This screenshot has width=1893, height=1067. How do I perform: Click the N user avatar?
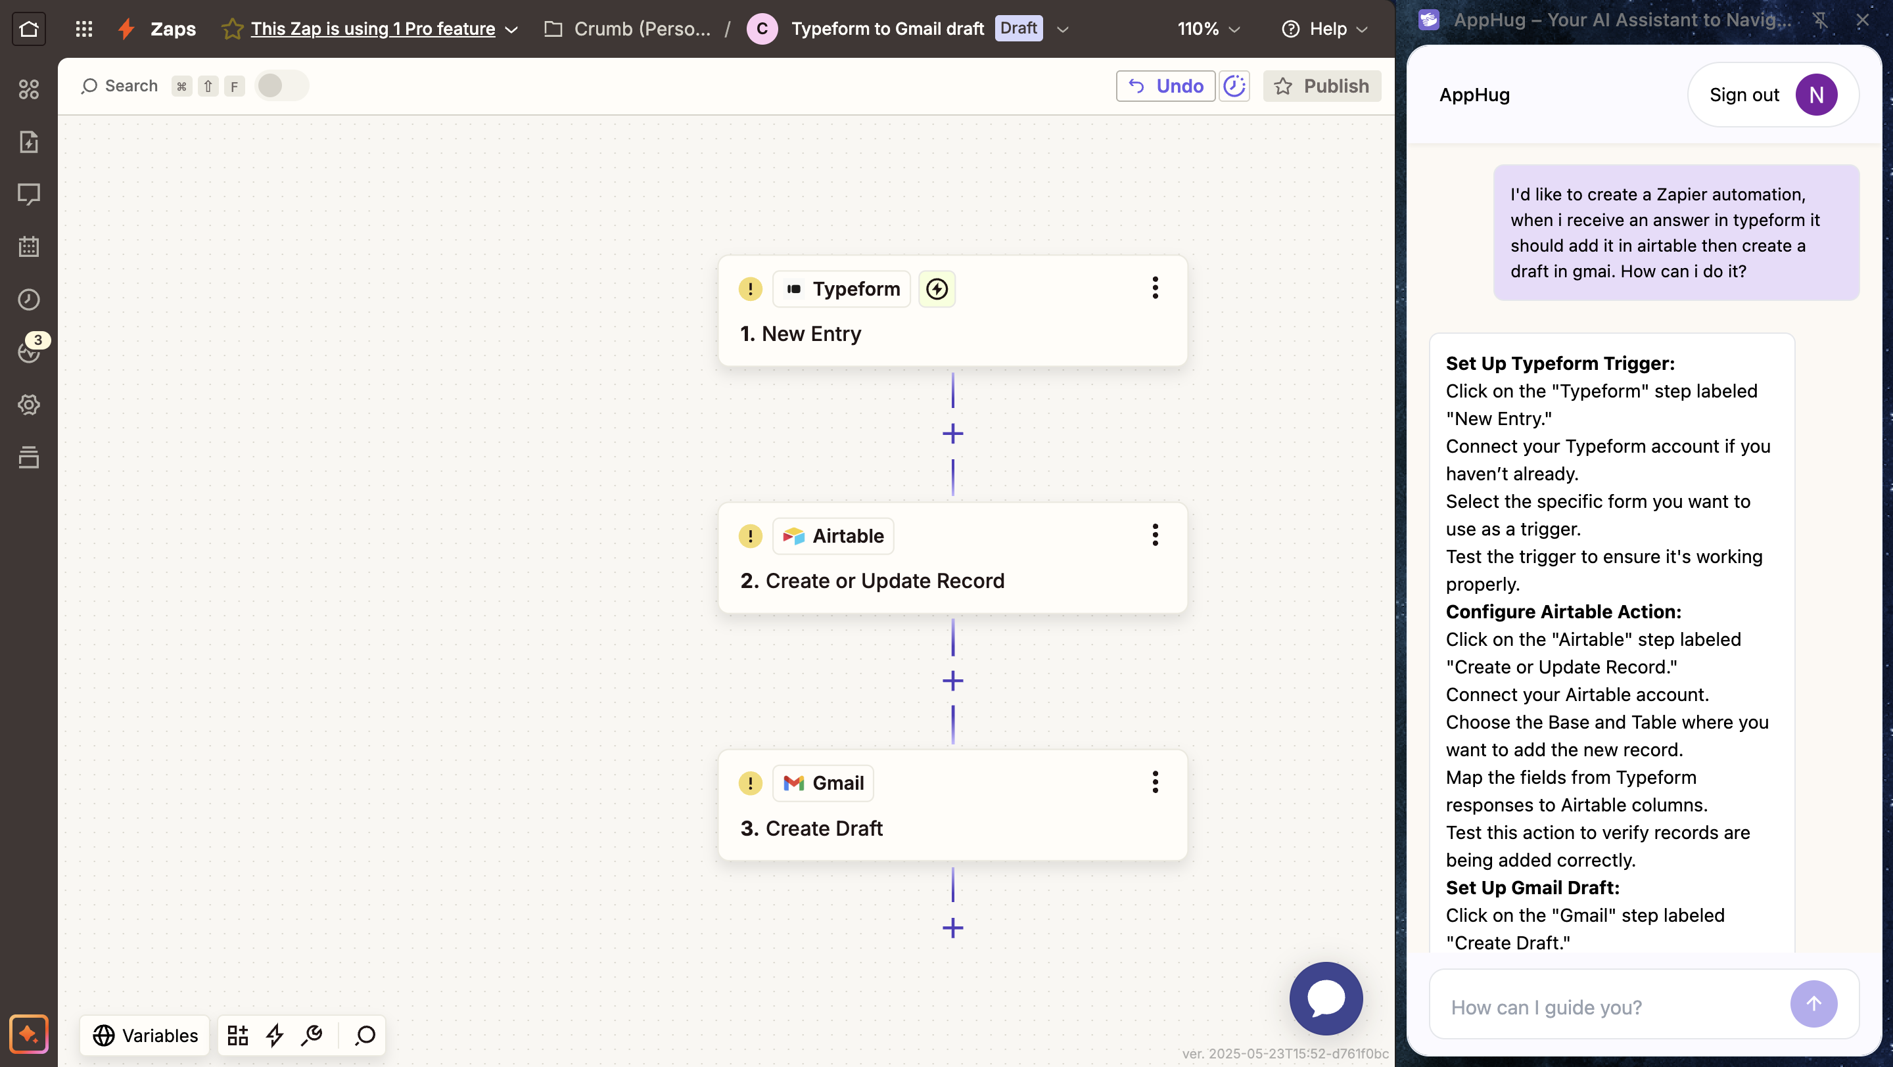click(1817, 95)
